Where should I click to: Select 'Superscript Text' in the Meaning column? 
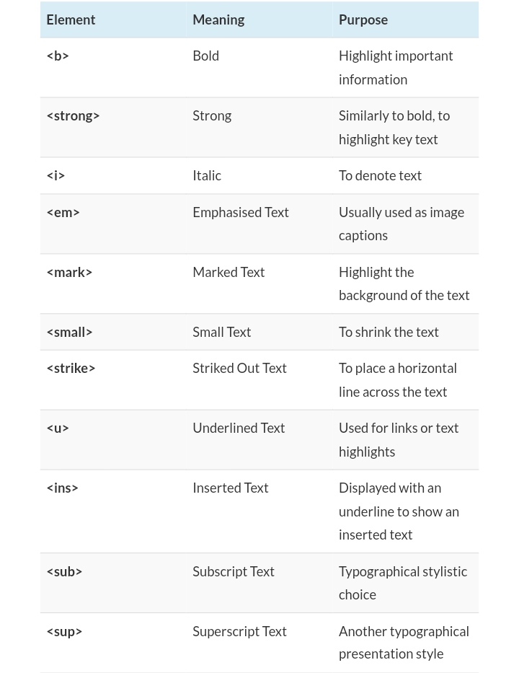click(239, 631)
